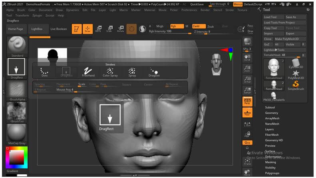Adjust the SPix slider
The height and width of the screenshot is (178, 316).
[x=247, y=49]
